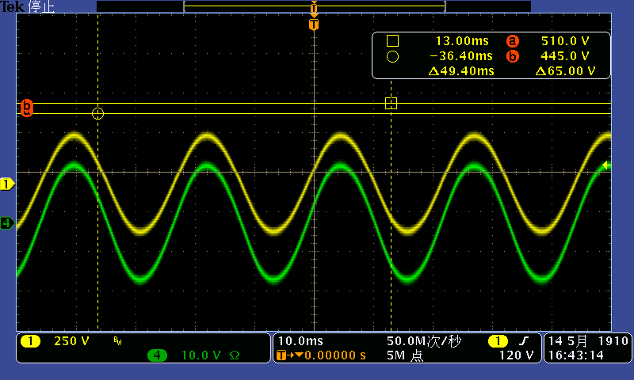Viewport: 634px width, 380px height.
Task: Select the orange trigger position T marker
Action: [314, 25]
